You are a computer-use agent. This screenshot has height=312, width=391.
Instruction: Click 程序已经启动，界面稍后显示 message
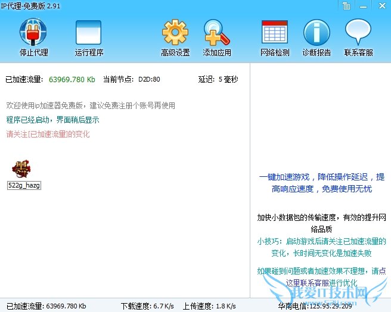[52, 120]
